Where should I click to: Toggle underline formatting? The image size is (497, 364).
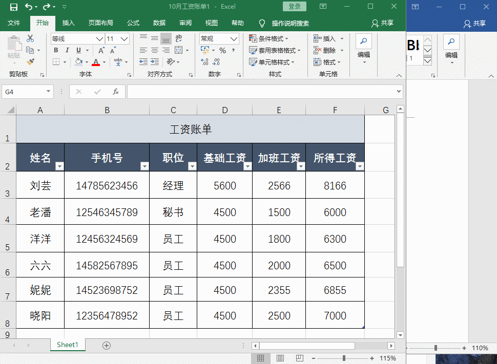coord(78,50)
